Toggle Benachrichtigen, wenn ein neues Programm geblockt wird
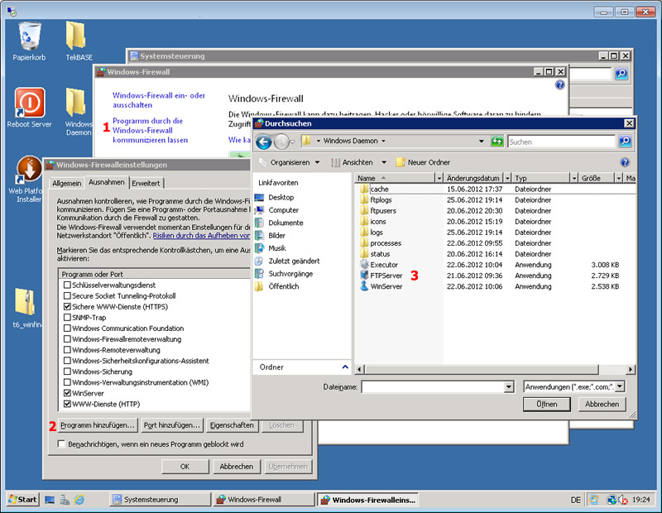Screen dimensions: 662x513 tap(61, 443)
